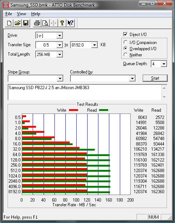This screenshot has height=223, width=175.
Task: Click the Read value 2572 for 0.5
Action: click(160, 118)
